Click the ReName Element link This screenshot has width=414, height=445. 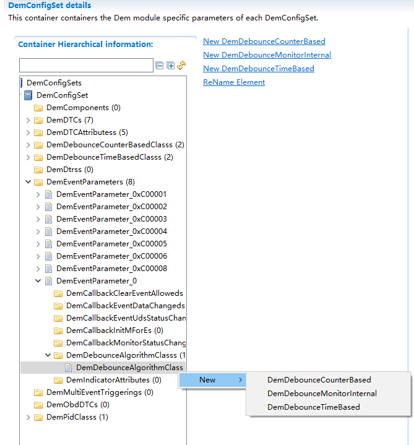coord(234,82)
